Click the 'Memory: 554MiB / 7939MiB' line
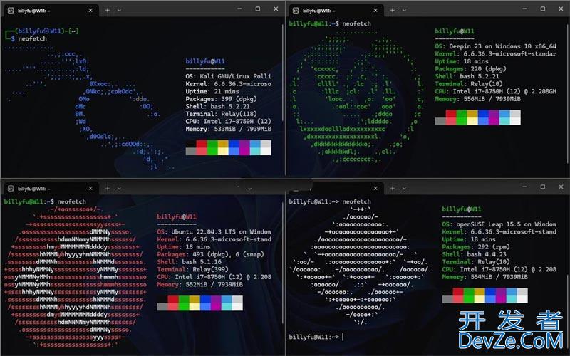Viewport: 570px width, 356px height. [x=485, y=277]
